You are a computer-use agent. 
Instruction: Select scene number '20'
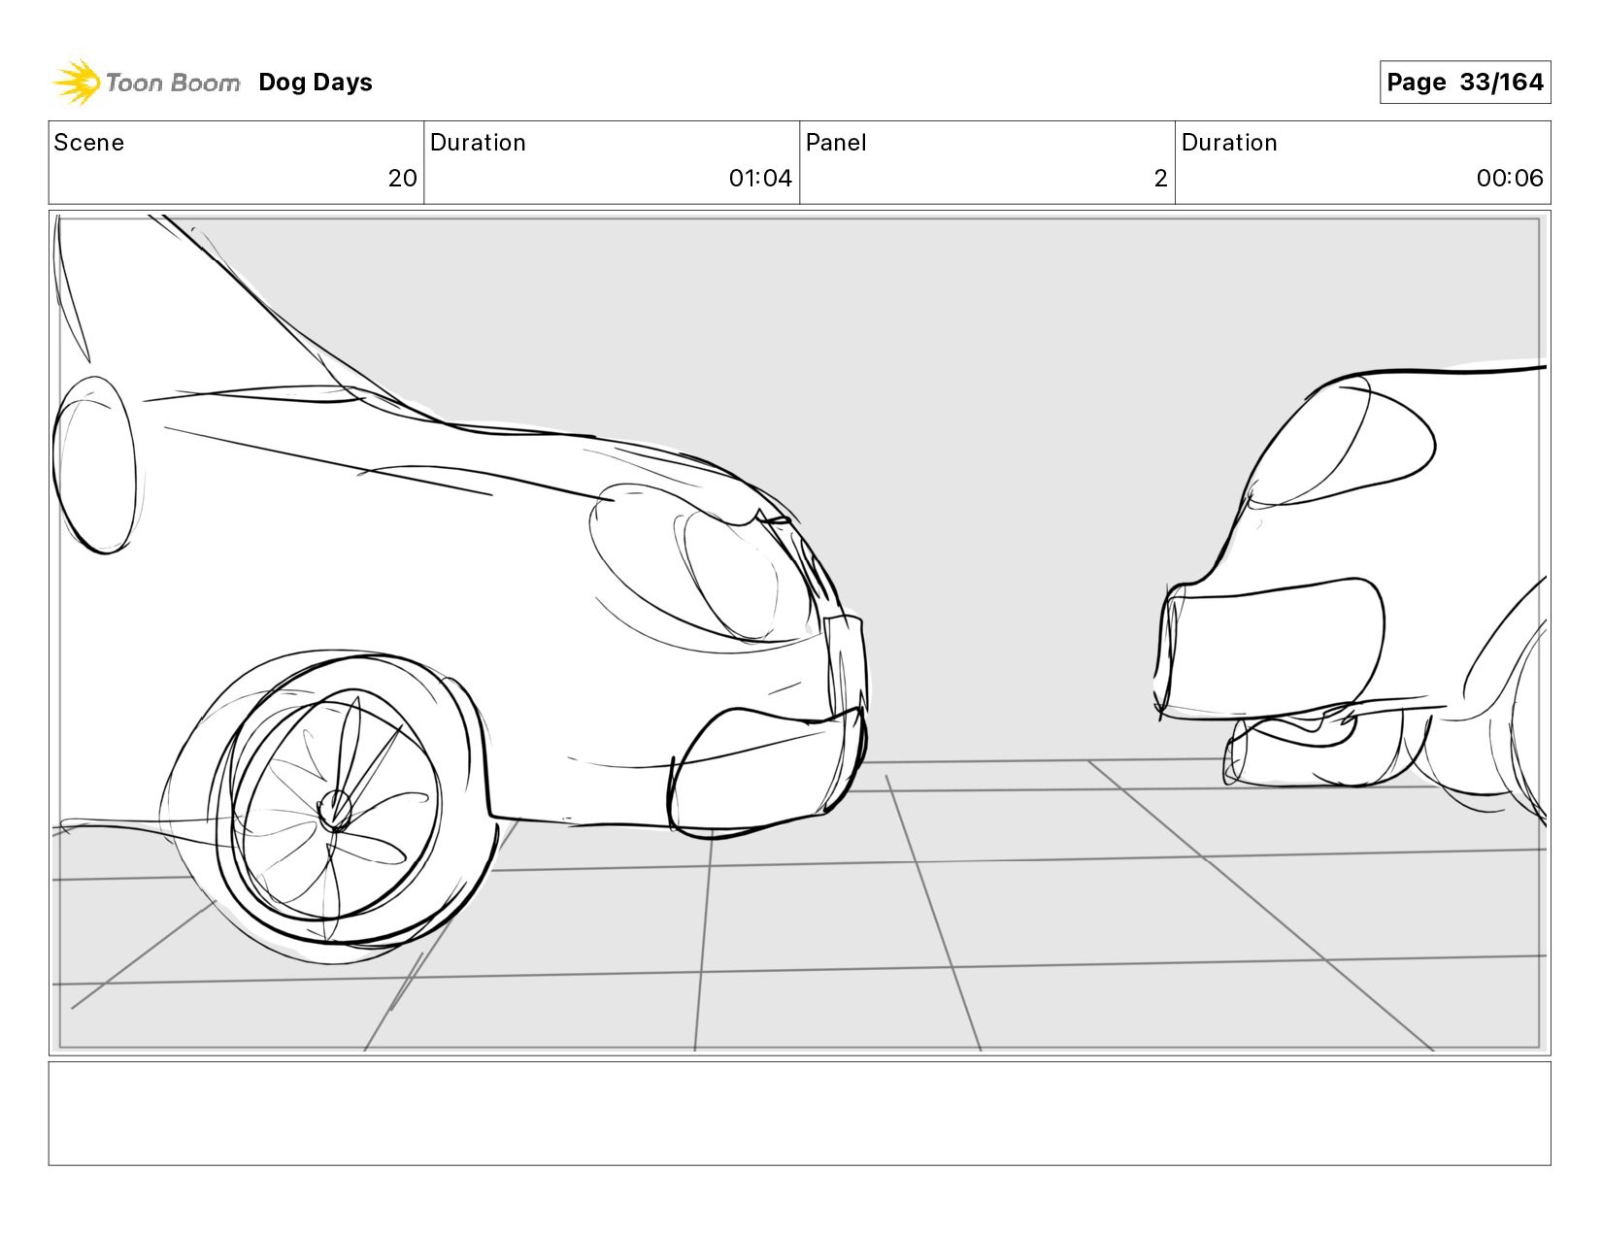402,179
